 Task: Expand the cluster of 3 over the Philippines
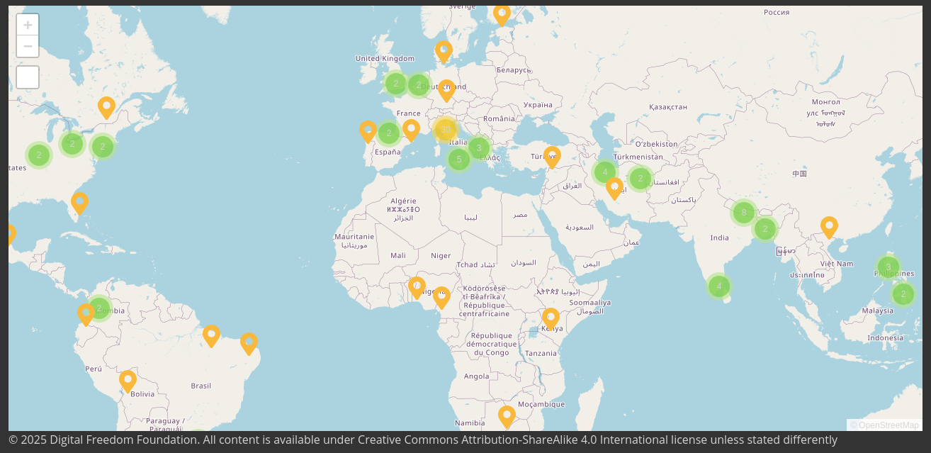tap(888, 267)
